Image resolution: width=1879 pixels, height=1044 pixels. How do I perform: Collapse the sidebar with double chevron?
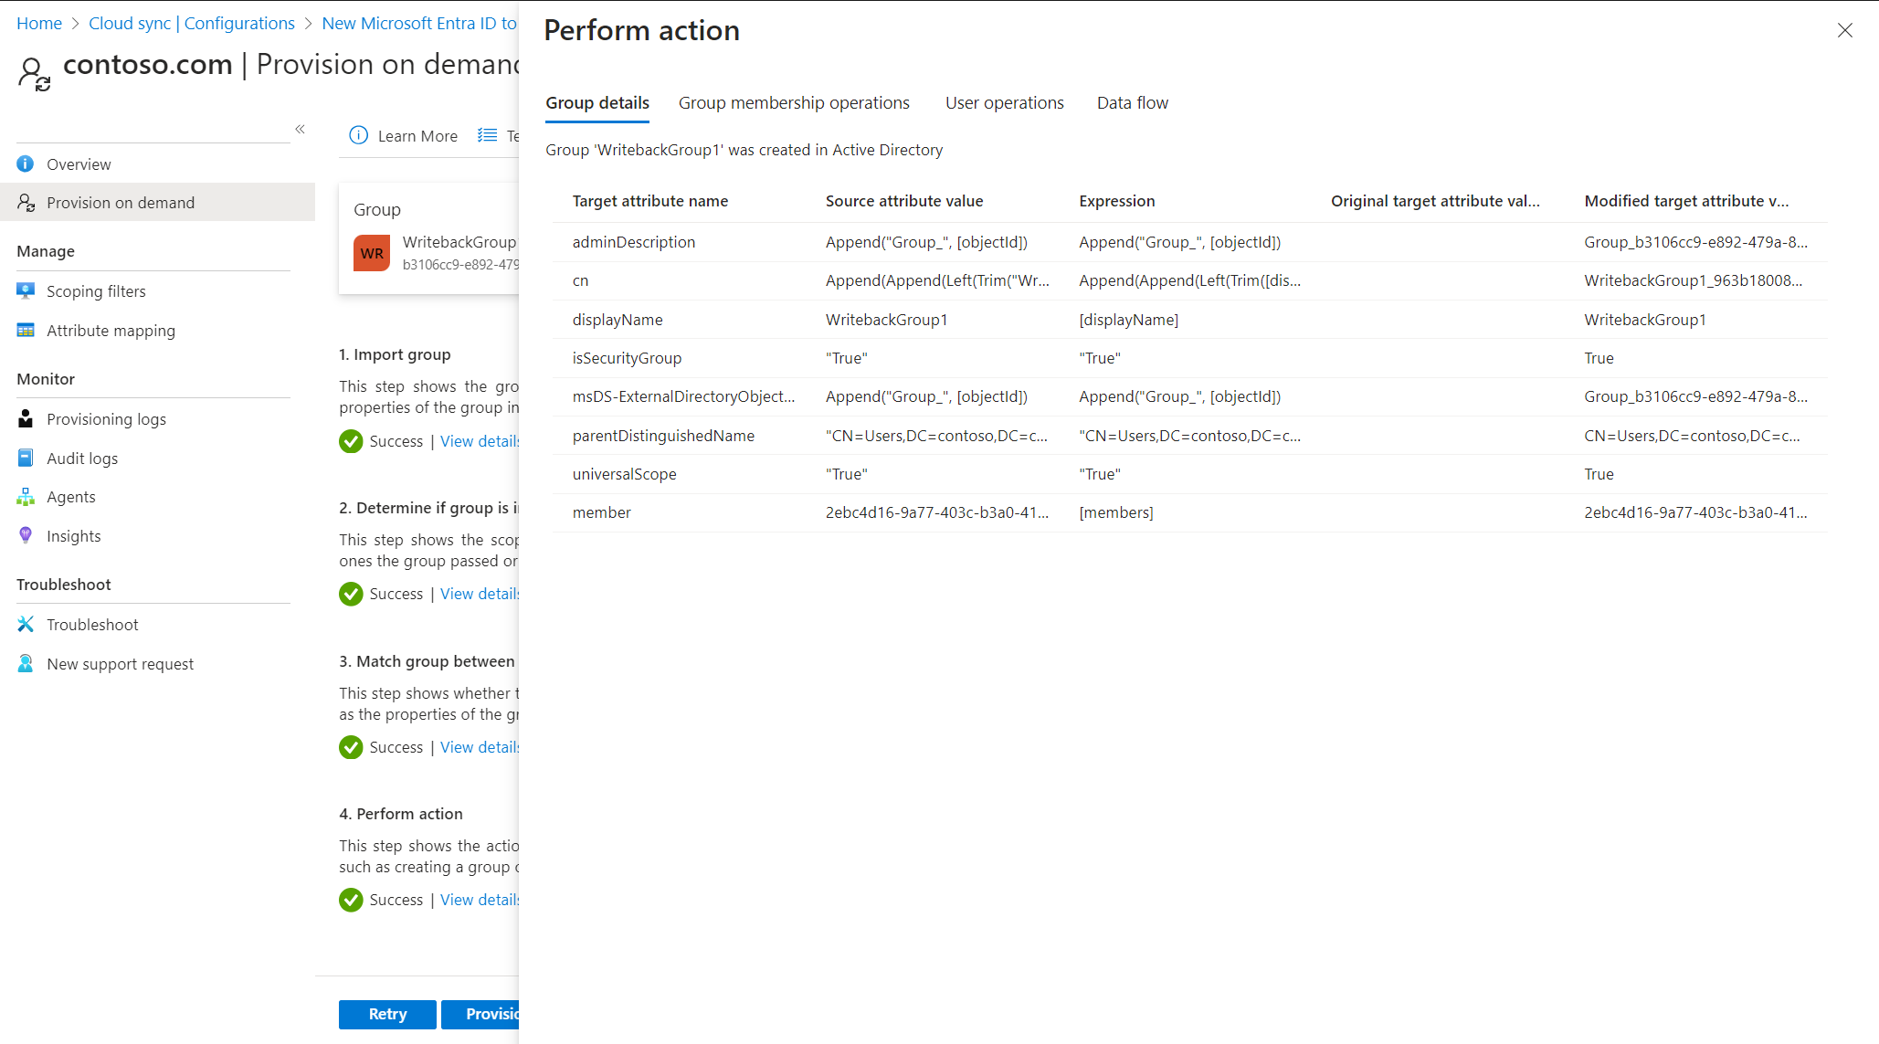pos(300,130)
